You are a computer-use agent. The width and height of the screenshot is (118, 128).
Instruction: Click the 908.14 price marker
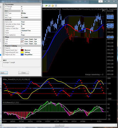coord(110,25)
